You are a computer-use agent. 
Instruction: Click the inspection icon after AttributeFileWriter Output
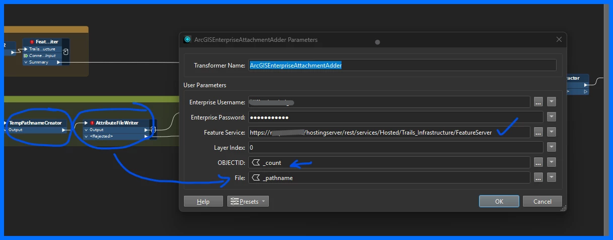point(153,130)
